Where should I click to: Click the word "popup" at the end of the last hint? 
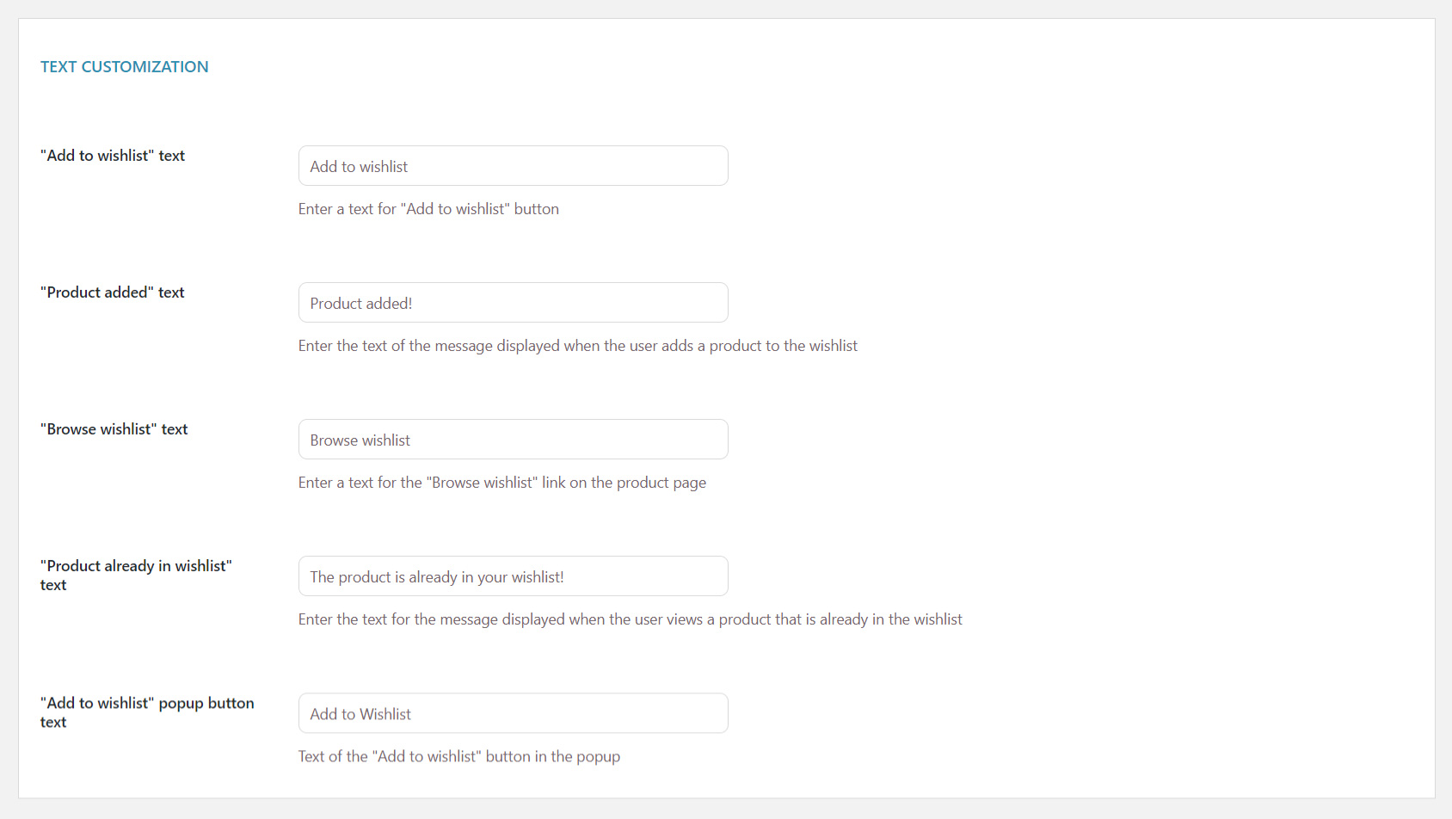[x=598, y=757]
